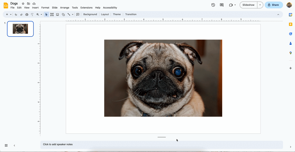Viewport: 295px width, 152px height.
Task: Toggle the Paint format tool
Action: point(32,14)
